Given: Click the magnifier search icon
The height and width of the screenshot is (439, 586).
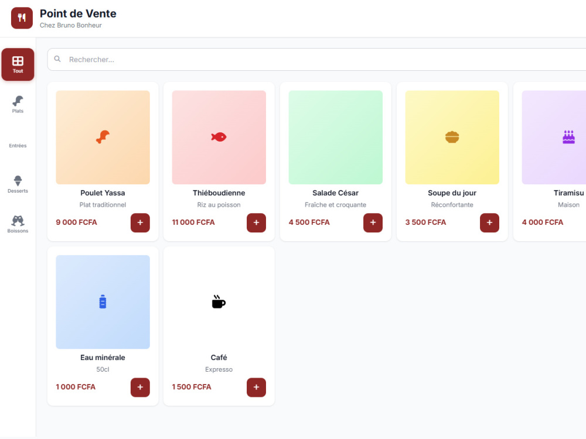Looking at the screenshot, I should [57, 59].
